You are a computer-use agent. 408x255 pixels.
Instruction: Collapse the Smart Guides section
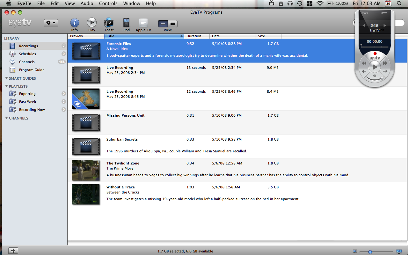[6, 78]
